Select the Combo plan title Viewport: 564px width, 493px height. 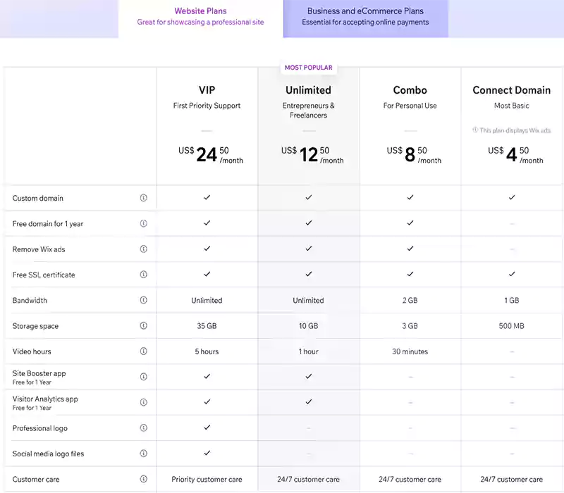click(410, 90)
